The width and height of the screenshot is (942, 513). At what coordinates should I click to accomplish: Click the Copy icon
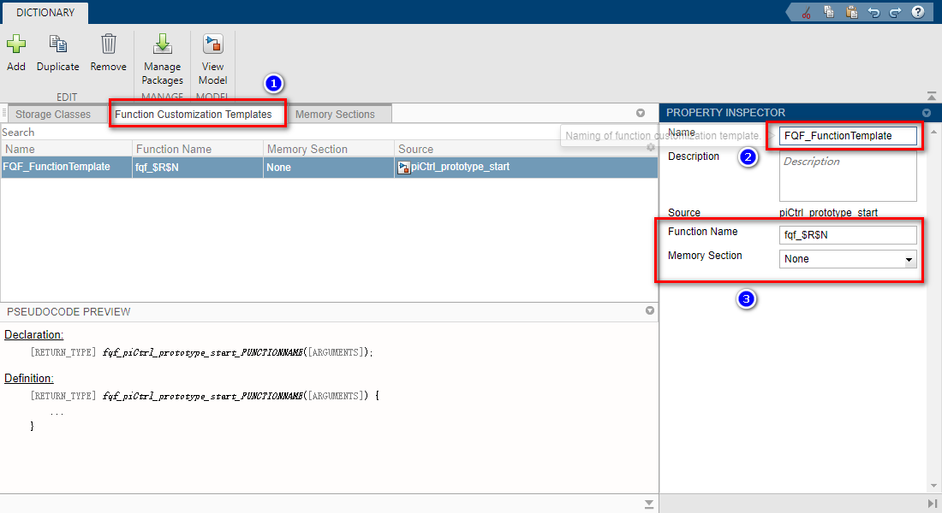pos(828,12)
